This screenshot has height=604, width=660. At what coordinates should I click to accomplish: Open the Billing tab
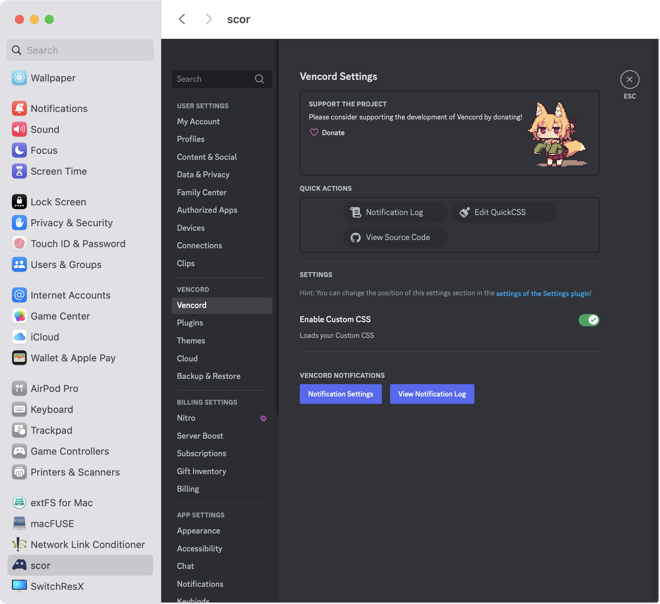(222, 489)
